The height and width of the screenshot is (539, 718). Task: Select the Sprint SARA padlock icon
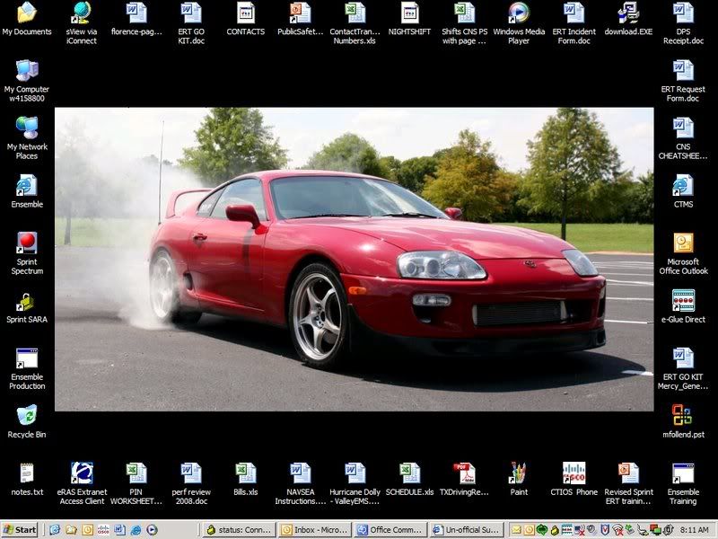(27, 302)
